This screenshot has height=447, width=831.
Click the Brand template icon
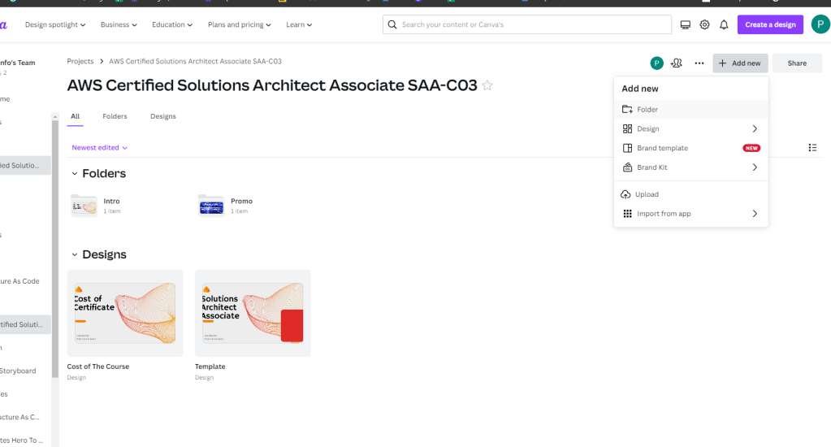click(x=627, y=148)
